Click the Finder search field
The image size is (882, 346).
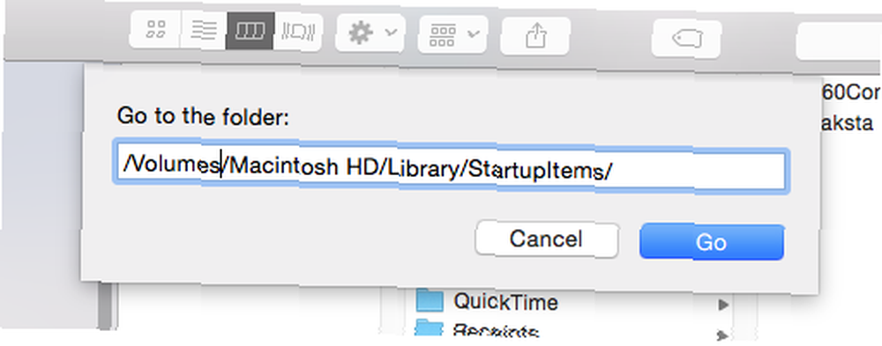840,41
